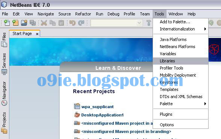The width and height of the screenshot is (221, 139).
Task: Close the open Tools menu
Action: (159, 14)
